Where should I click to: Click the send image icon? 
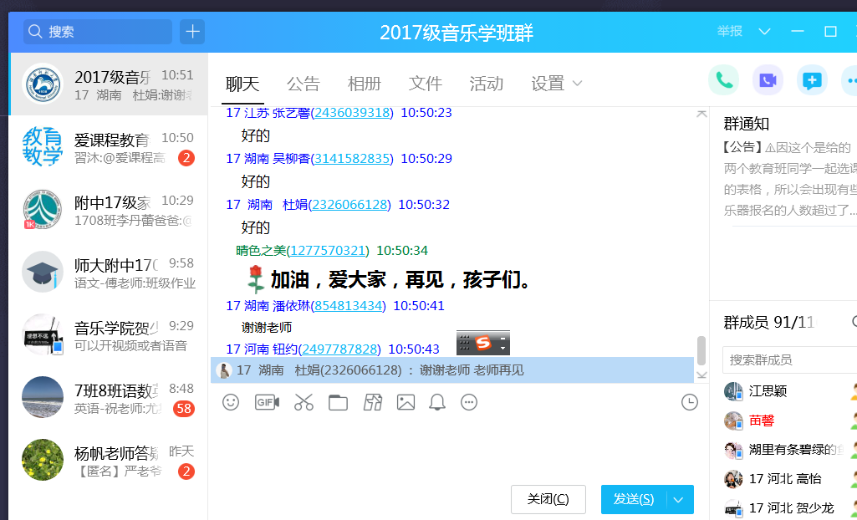406,402
